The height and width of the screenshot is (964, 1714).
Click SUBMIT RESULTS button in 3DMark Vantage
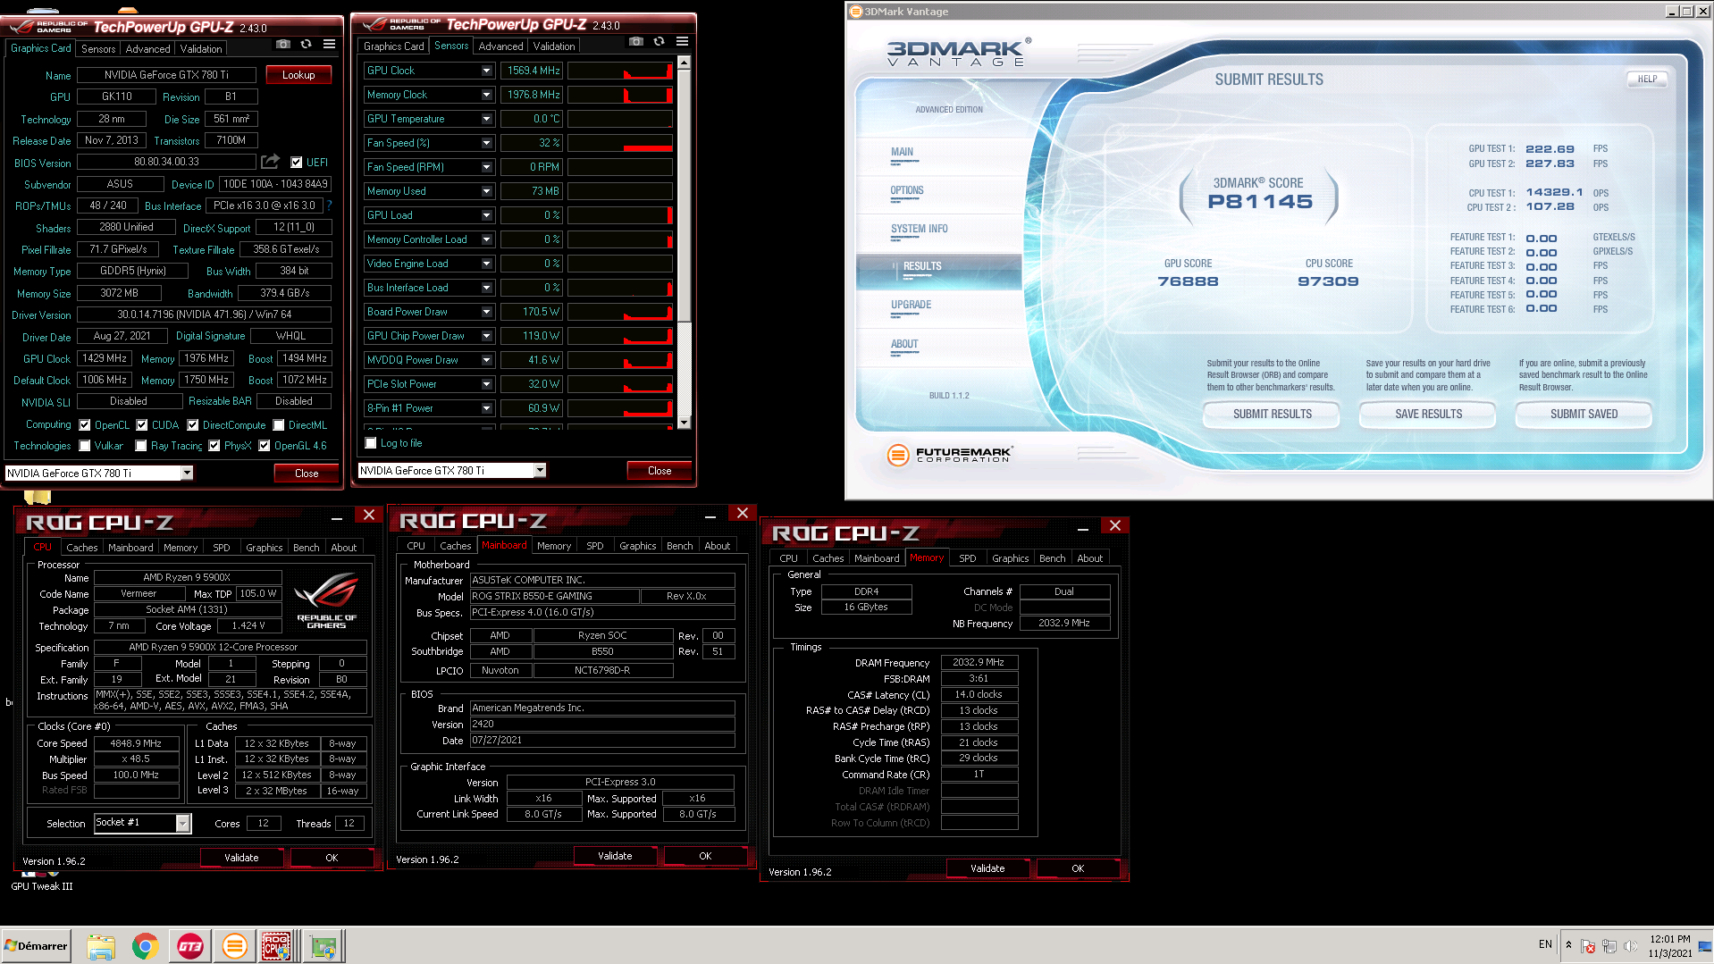(x=1273, y=415)
